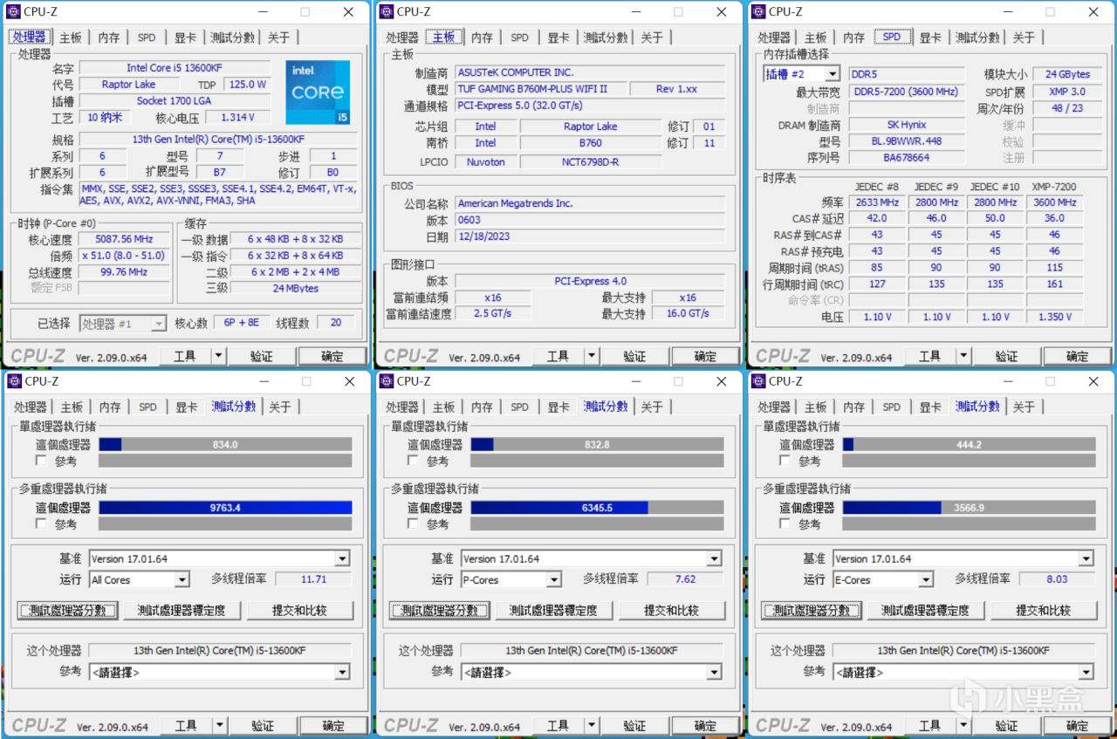Image resolution: width=1117 pixels, height=739 pixels.
Task: Click CPU-Z title icon in the SPD tab window
Action: (x=757, y=12)
